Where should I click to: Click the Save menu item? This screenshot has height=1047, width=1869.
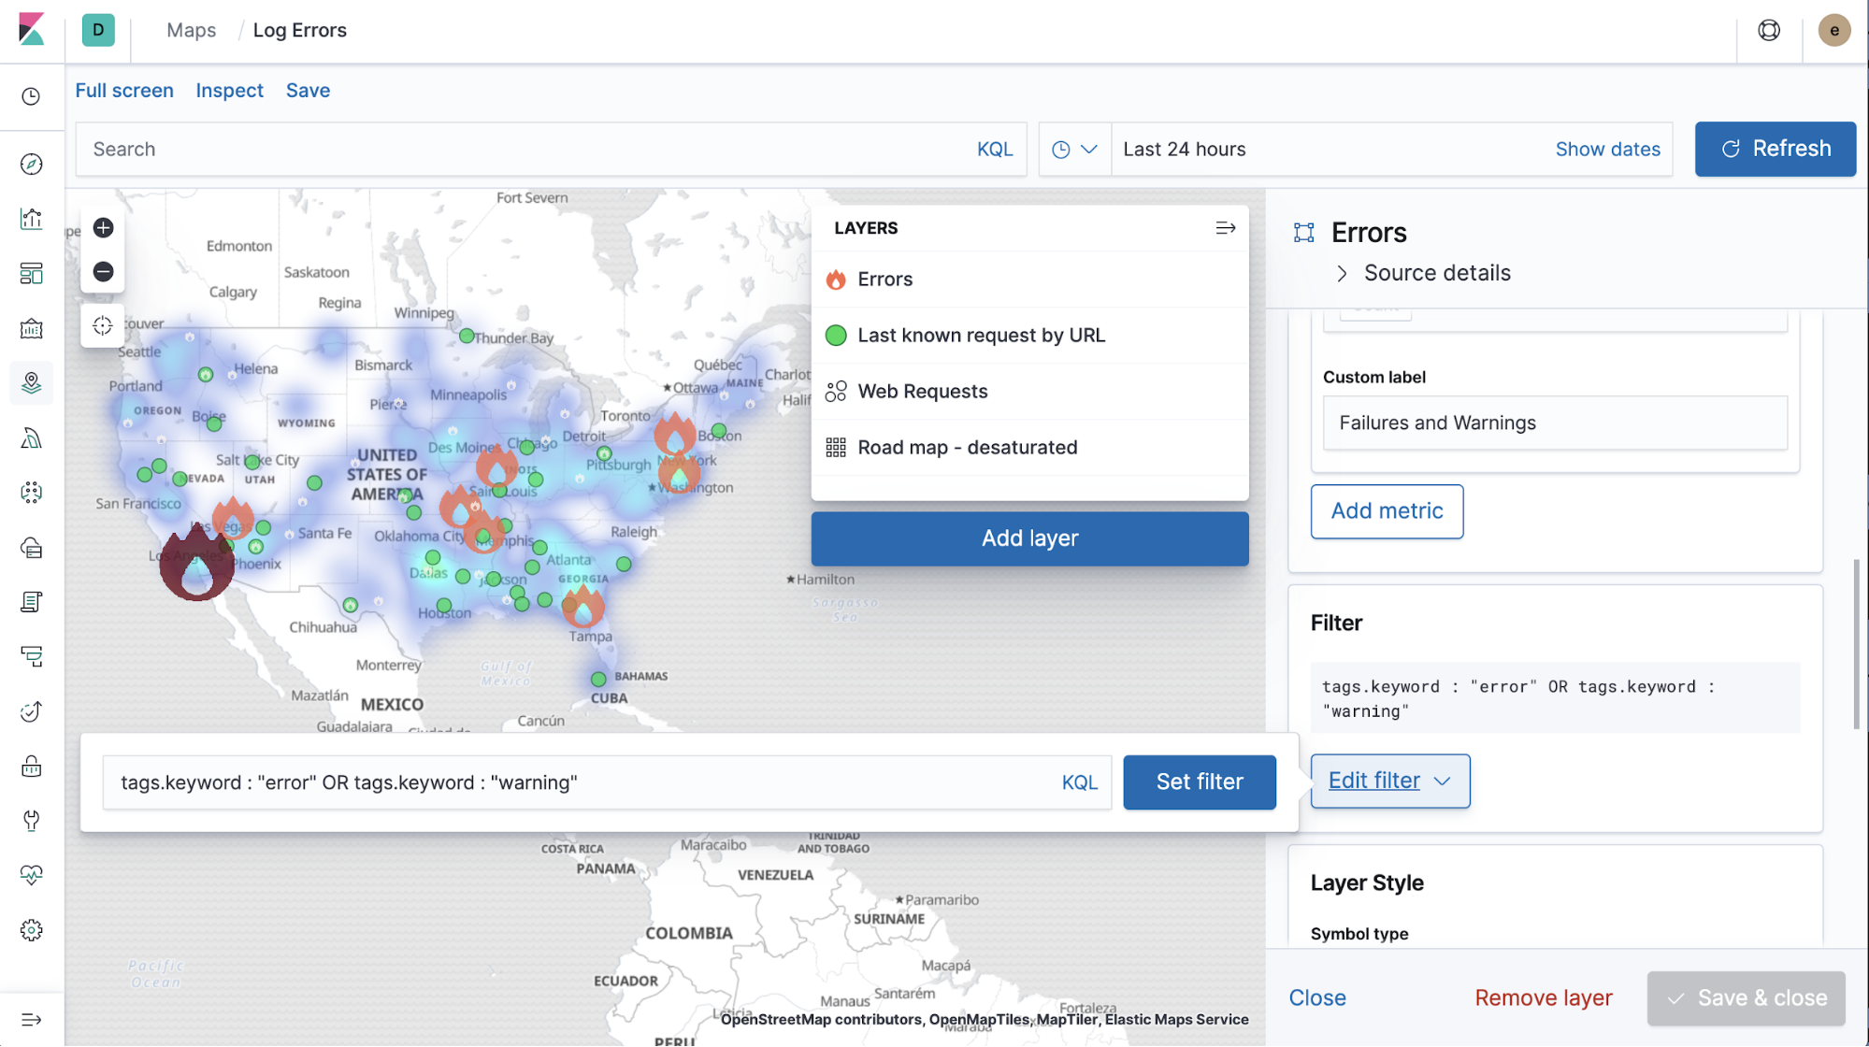pyautogui.click(x=307, y=91)
